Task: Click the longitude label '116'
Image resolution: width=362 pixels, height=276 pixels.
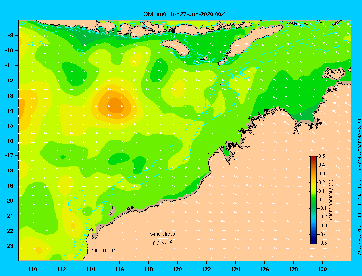Action: click(119, 269)
